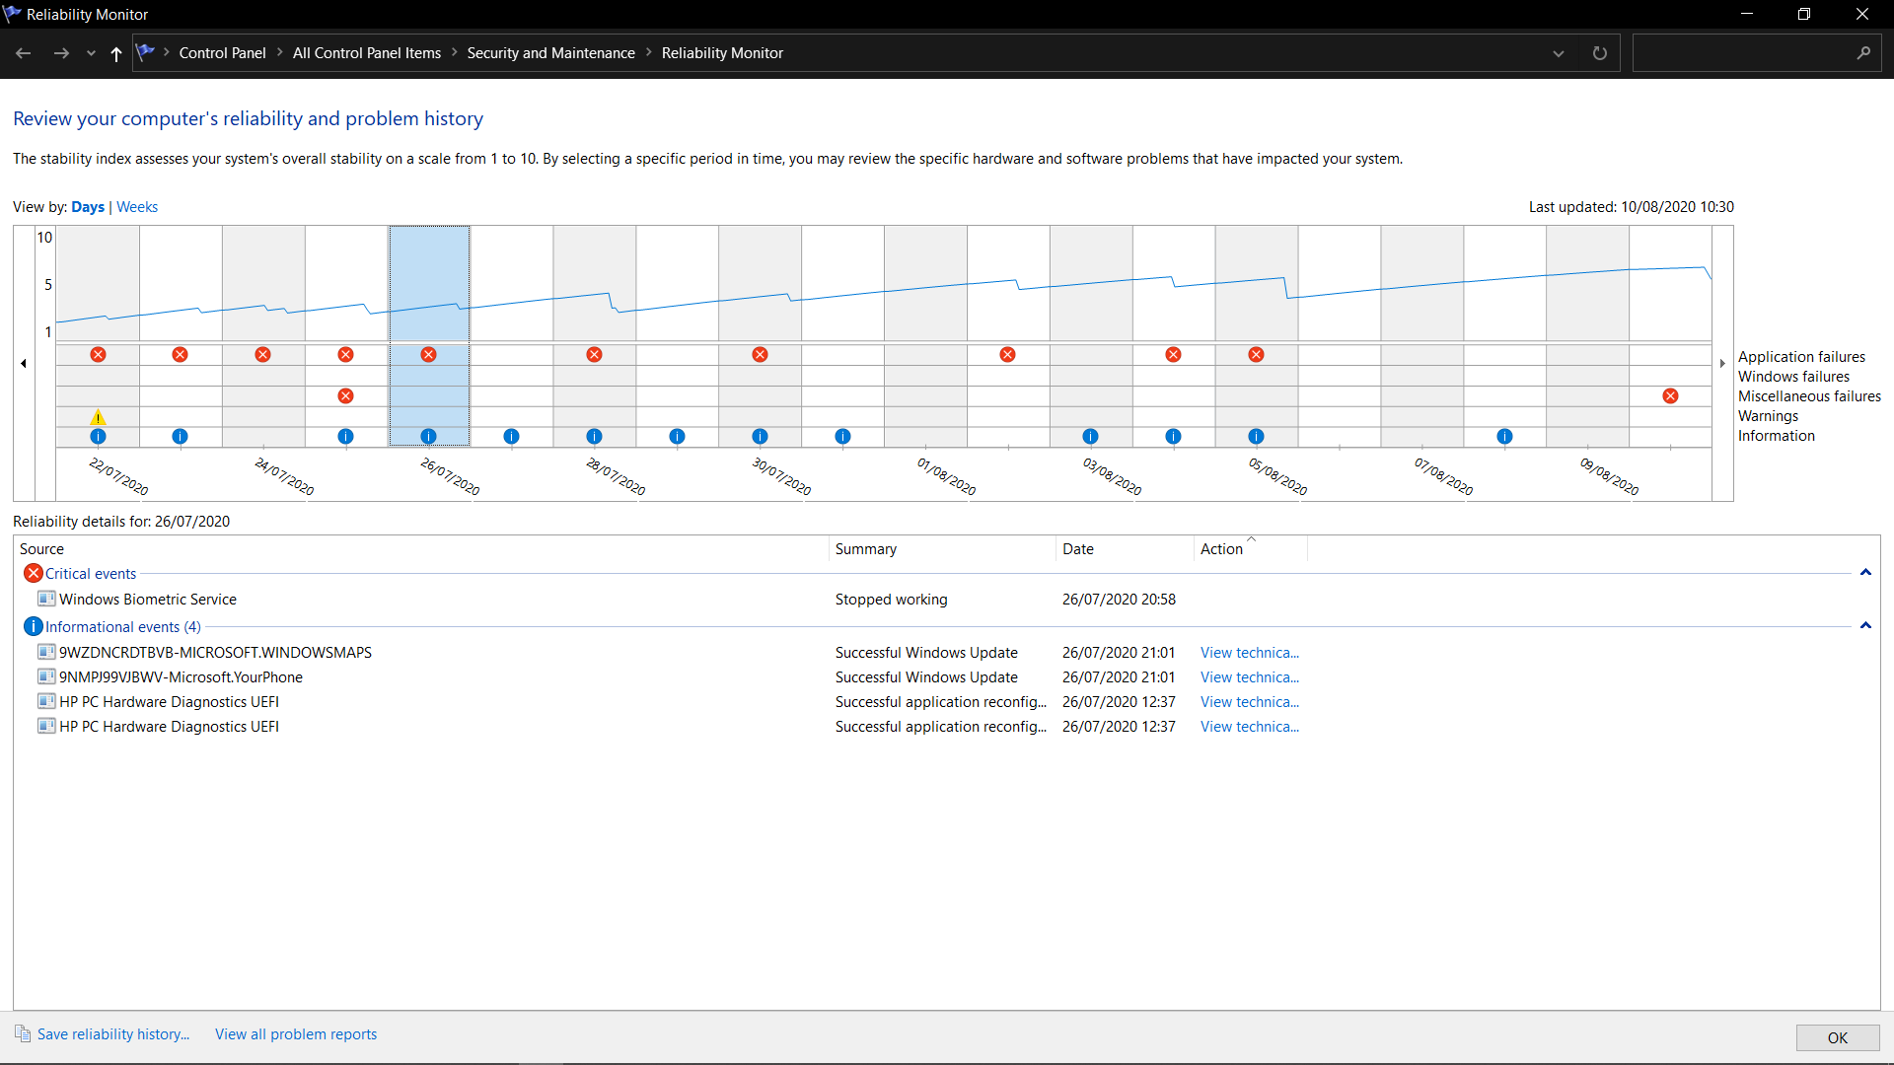Click the Forward navigation arrow
The height and width of the screenshot is (1065, 1894).
point(61,53)
